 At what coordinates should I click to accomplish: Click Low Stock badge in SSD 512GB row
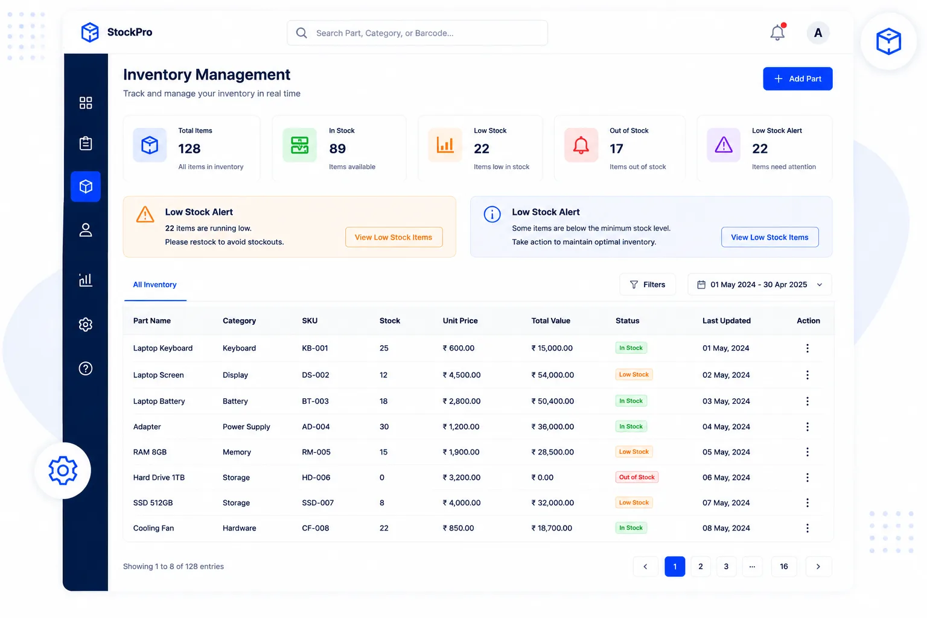[x=634, y=502]
